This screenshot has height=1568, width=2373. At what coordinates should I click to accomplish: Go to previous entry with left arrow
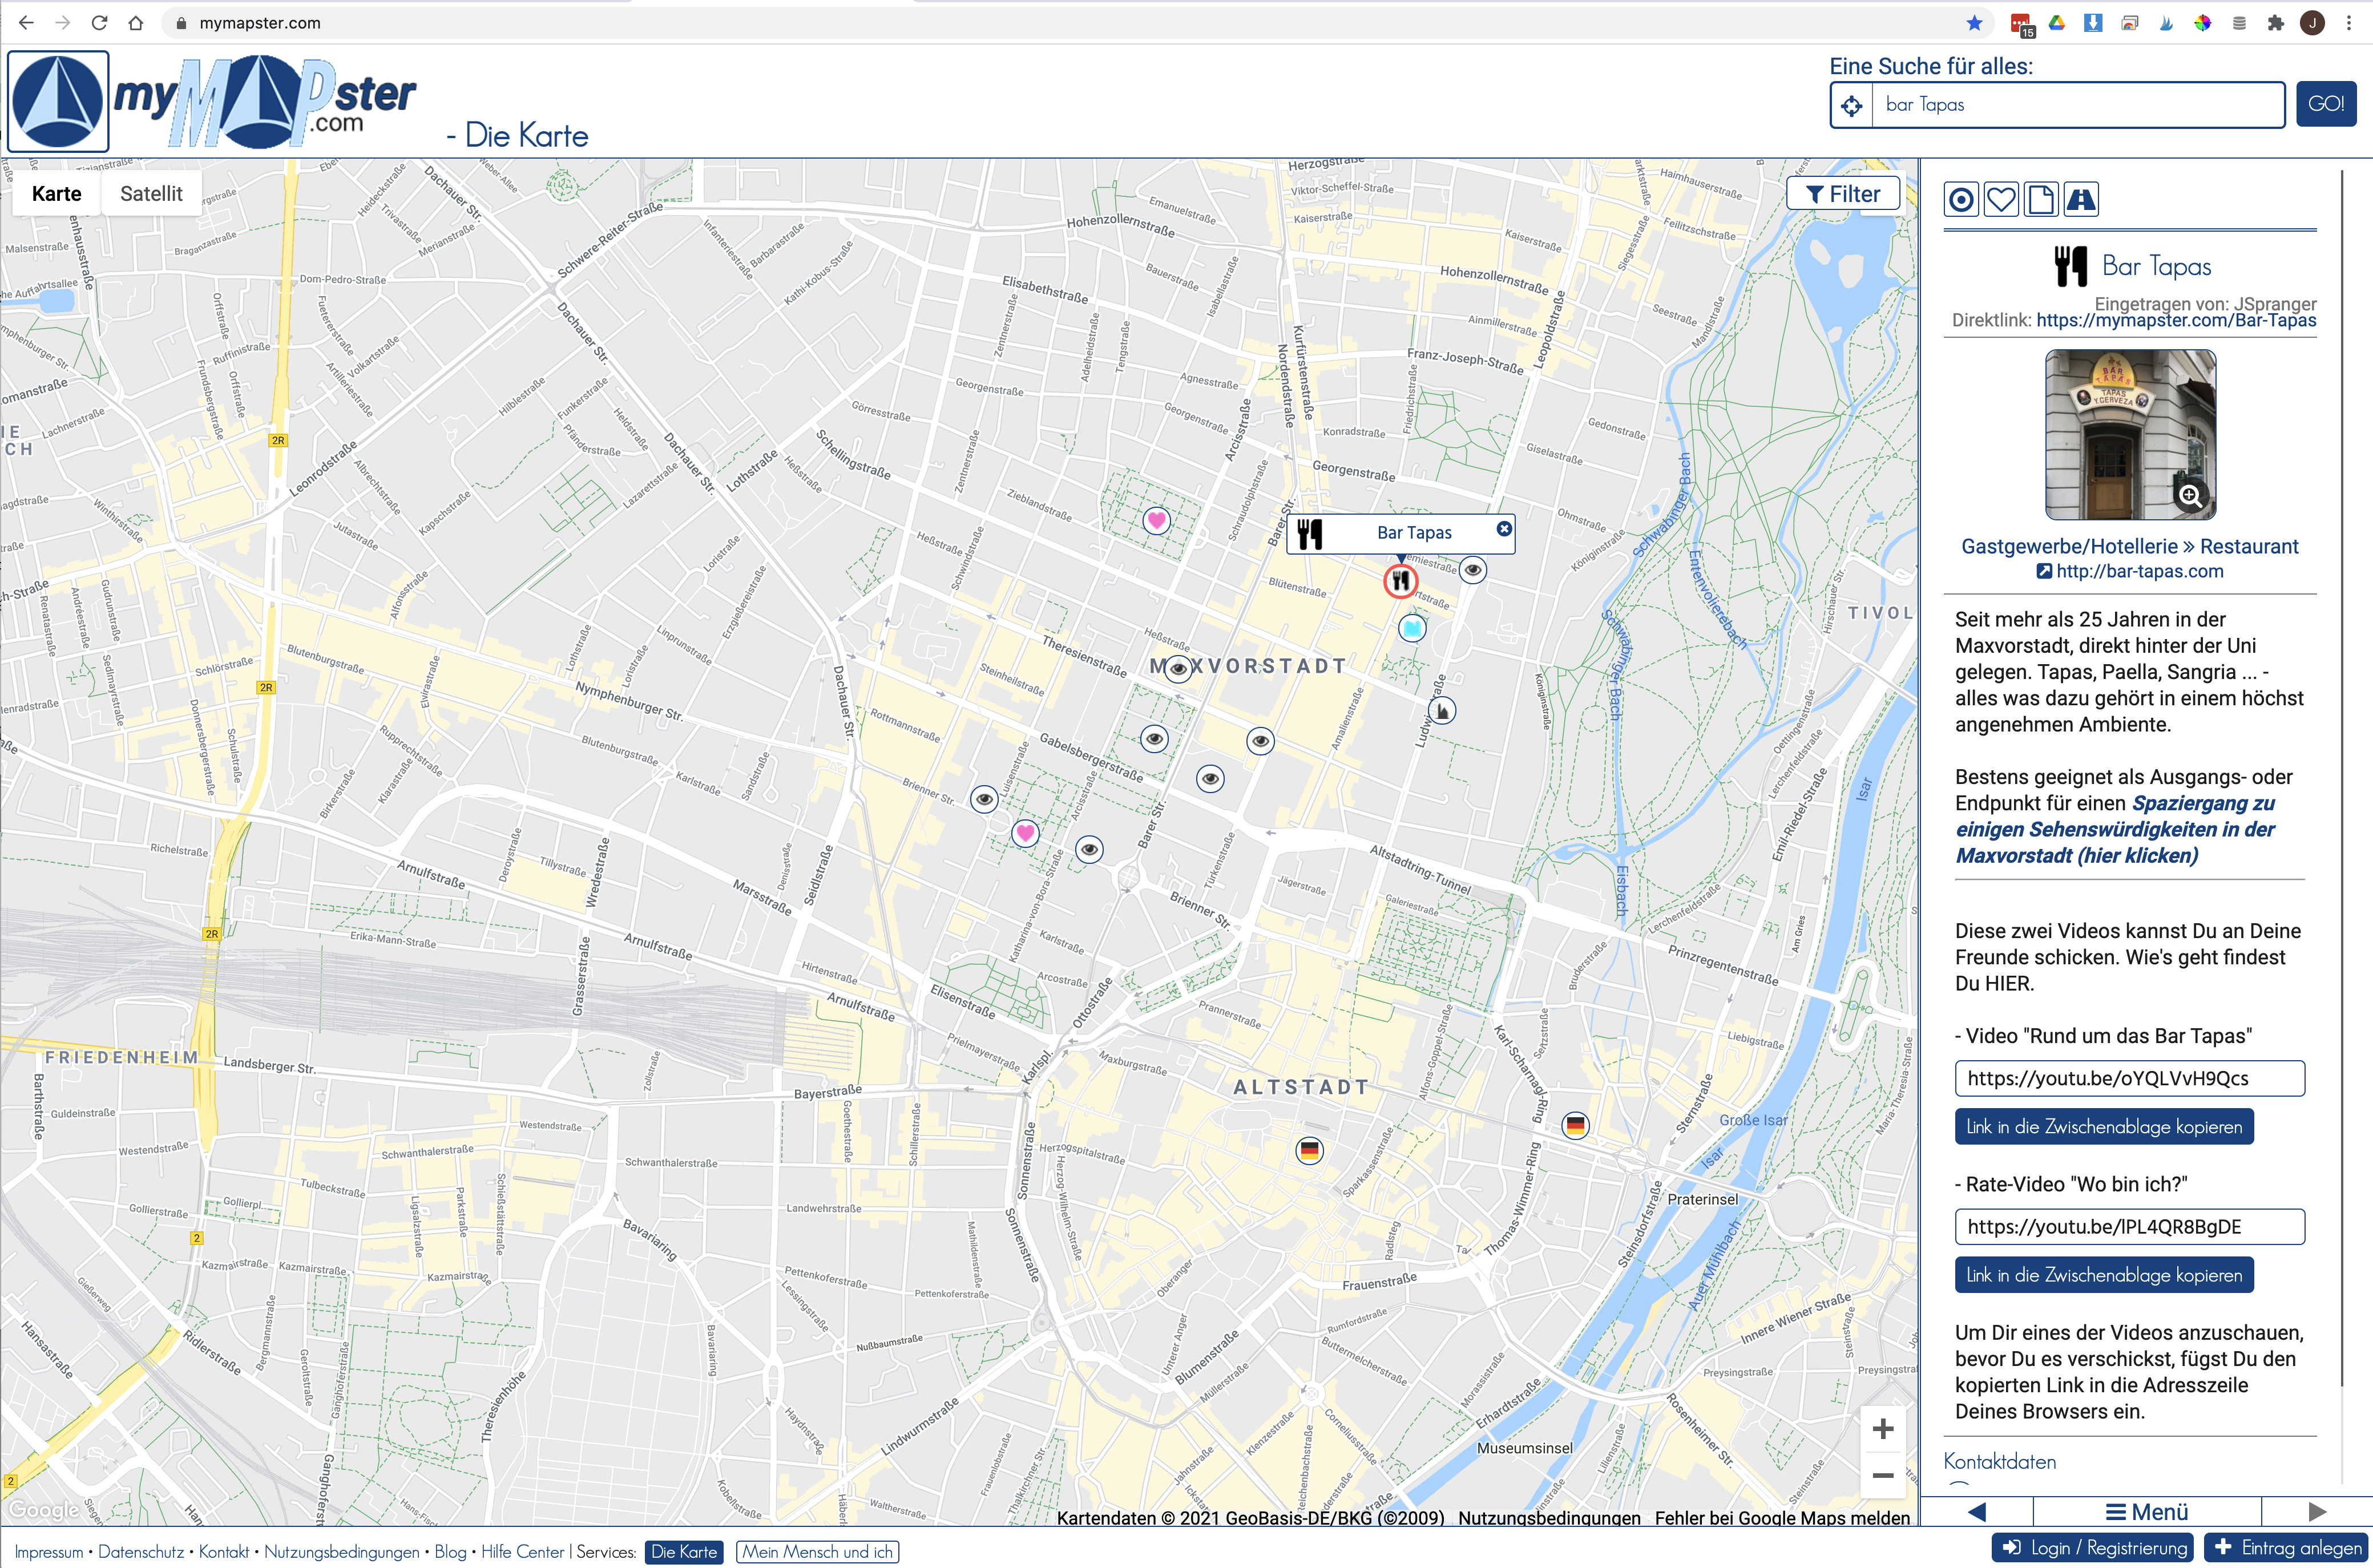[x=1977, y=1512]
